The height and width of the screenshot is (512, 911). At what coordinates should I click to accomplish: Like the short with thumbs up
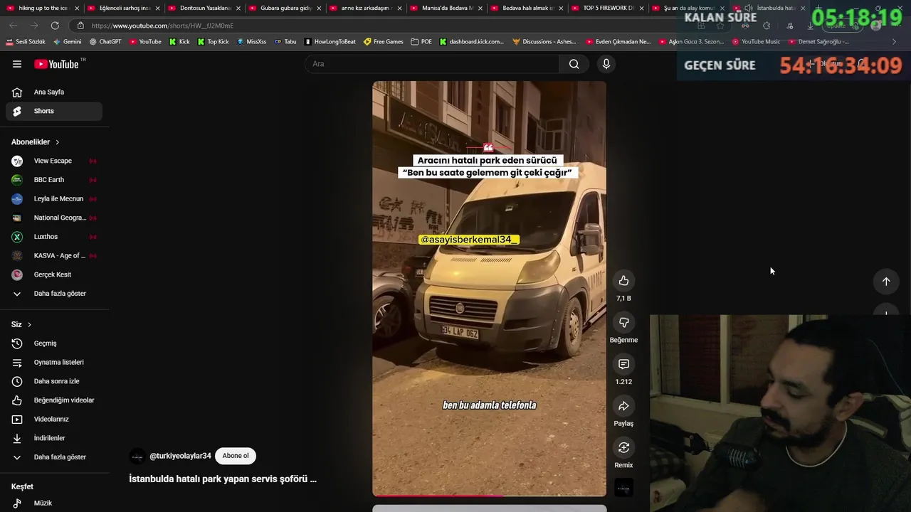(623, 281)
